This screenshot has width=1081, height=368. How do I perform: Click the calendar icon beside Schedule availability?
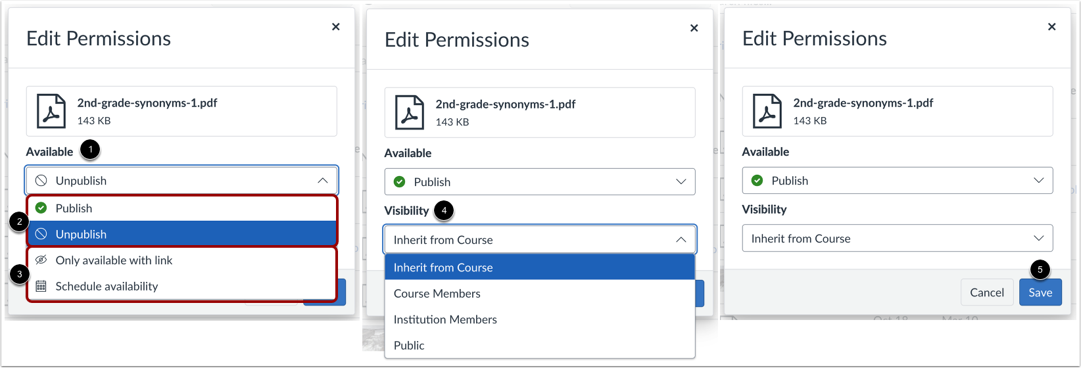41,287
